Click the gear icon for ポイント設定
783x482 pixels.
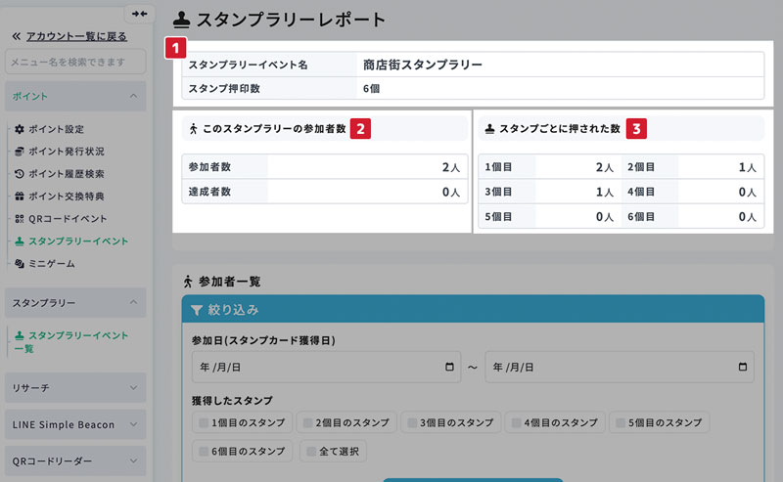point(20,129)
